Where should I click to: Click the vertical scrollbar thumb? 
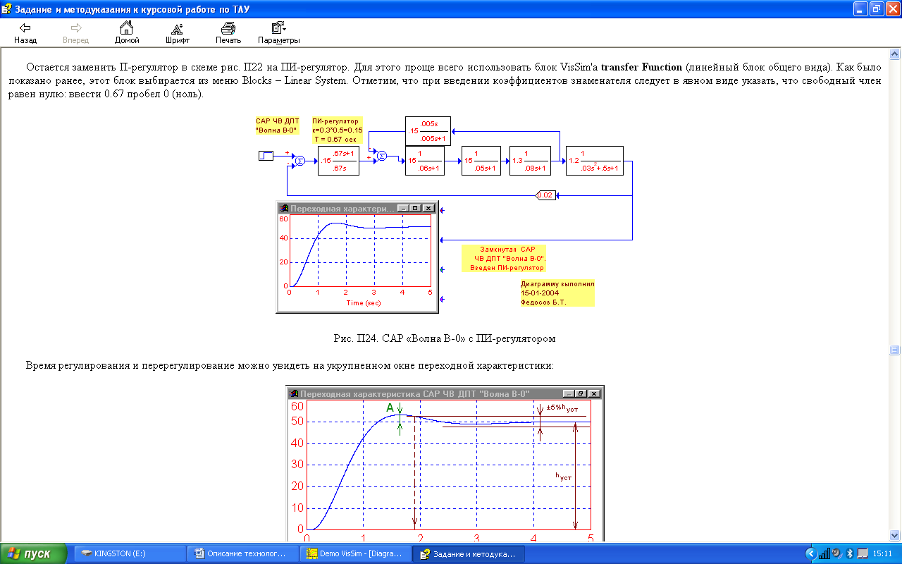point(895,350)
